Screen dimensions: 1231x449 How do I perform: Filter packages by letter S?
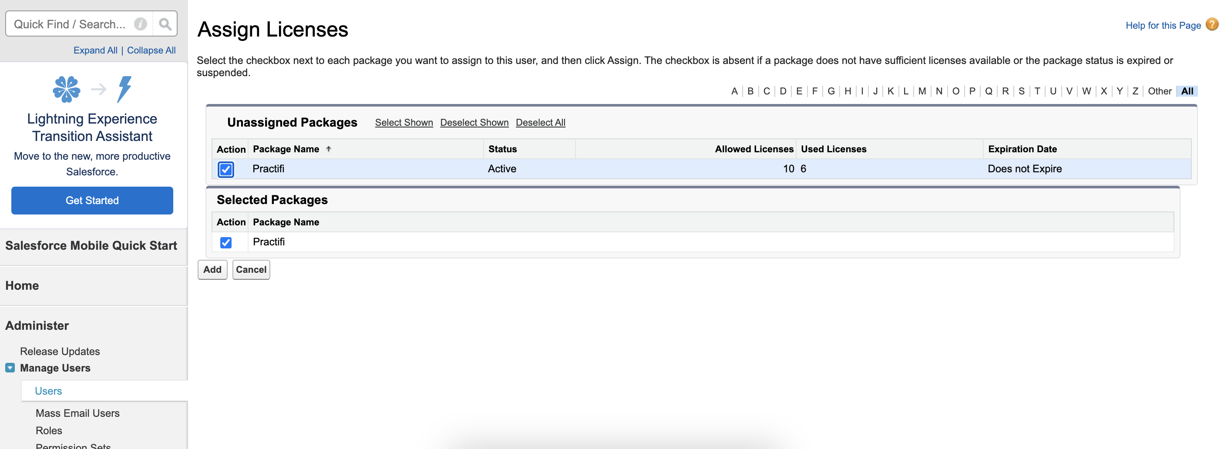coord(1021,91)
